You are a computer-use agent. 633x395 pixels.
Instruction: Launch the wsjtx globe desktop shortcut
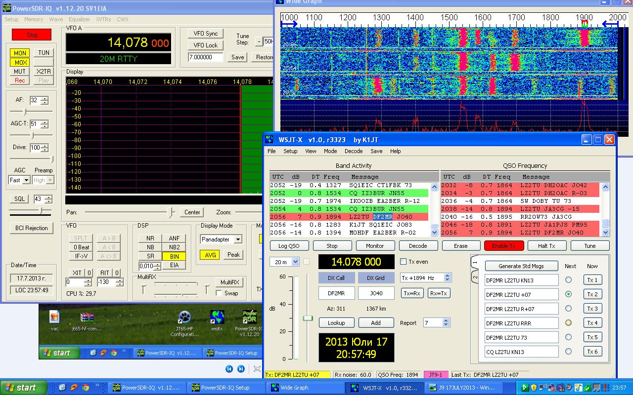(x=217, y=317)
